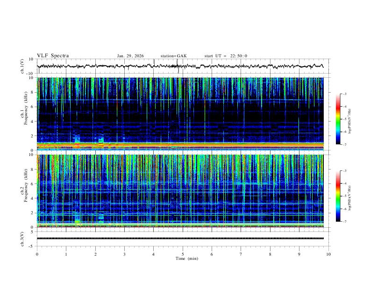Click the -7 label on ch.1 colorbar
Screen dimensions: 370x285
point(345,144)
